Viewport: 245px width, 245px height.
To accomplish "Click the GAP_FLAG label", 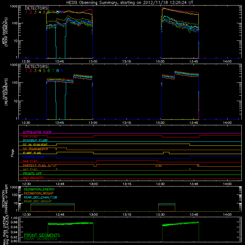I will tap(30, 136).
